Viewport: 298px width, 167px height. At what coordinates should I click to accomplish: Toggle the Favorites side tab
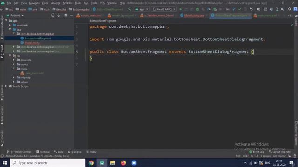(2, 93)
